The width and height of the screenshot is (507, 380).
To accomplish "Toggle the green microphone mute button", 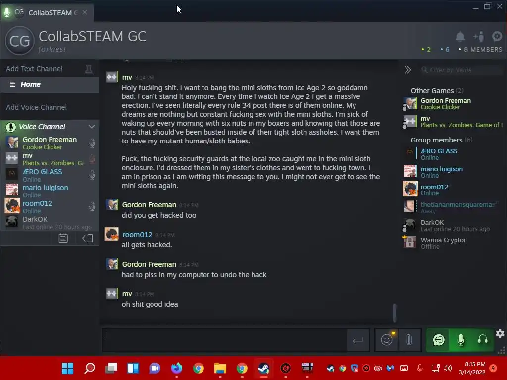I will click(x=461, y=340).
